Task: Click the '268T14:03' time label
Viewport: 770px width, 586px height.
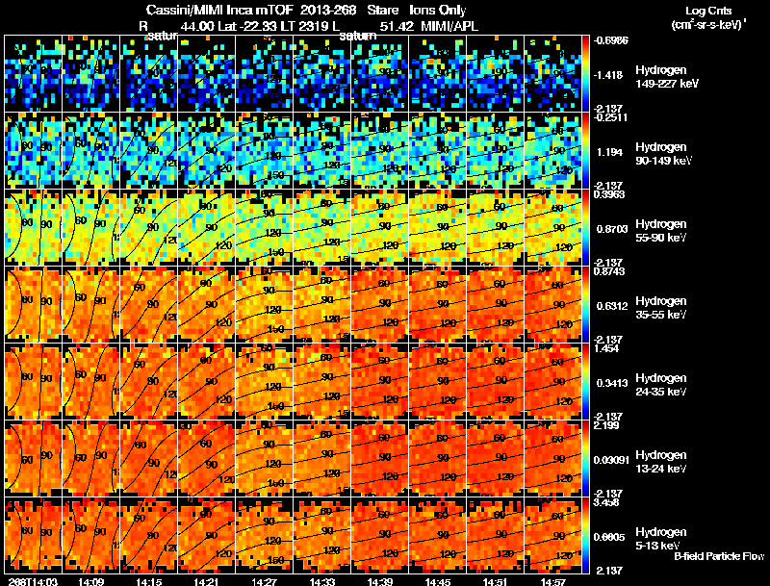Action: 34,582
